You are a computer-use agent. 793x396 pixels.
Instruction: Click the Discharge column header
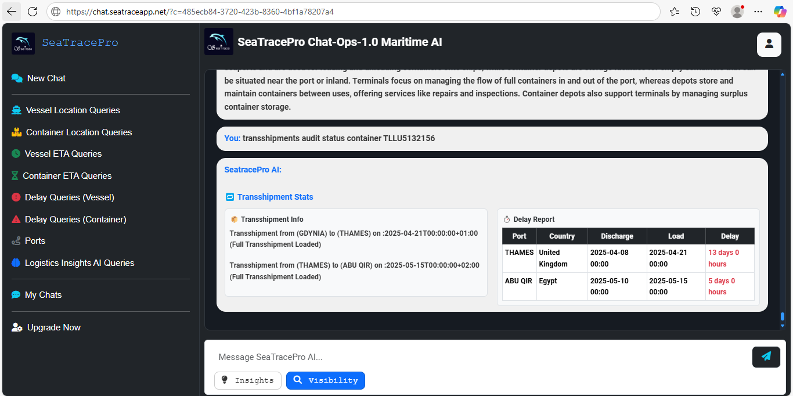[x=617, y=236]
